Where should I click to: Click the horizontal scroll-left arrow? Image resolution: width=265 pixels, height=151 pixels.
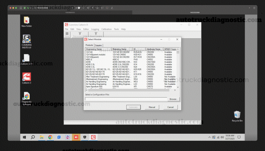point(87,90)
